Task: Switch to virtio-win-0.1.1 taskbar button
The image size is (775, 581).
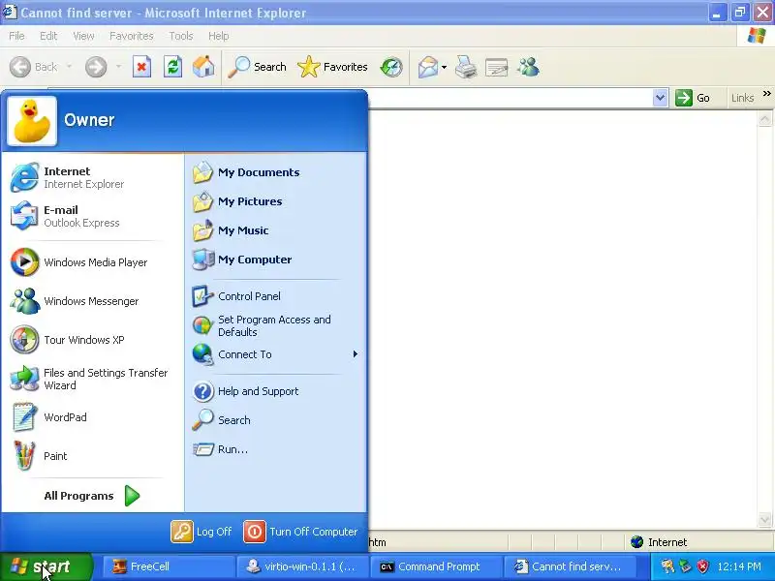Action: point(302,566)
